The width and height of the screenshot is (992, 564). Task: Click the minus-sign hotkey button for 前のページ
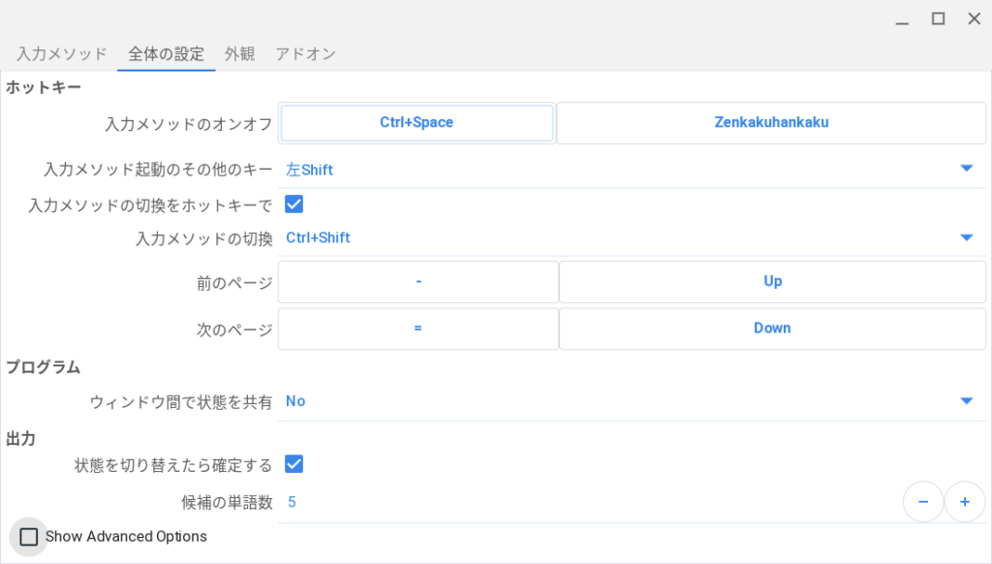pyautogui.click(x=418, y=282)
